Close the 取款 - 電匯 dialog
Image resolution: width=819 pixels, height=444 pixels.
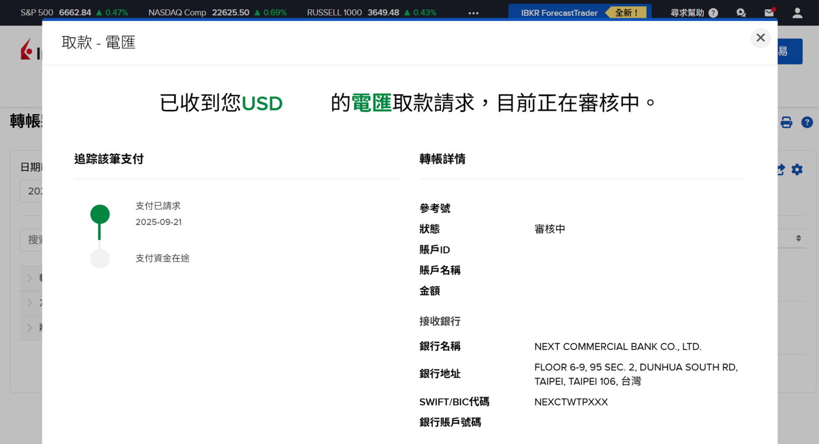pos(760,38)
